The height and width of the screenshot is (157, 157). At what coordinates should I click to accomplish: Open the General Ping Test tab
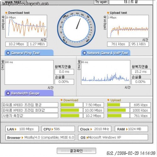pyautogui.click(x=29, y=53)
